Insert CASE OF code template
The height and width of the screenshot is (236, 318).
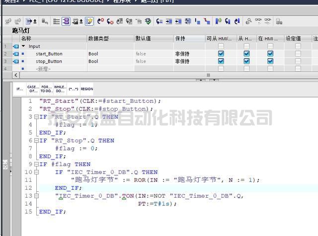coord(33,89)
